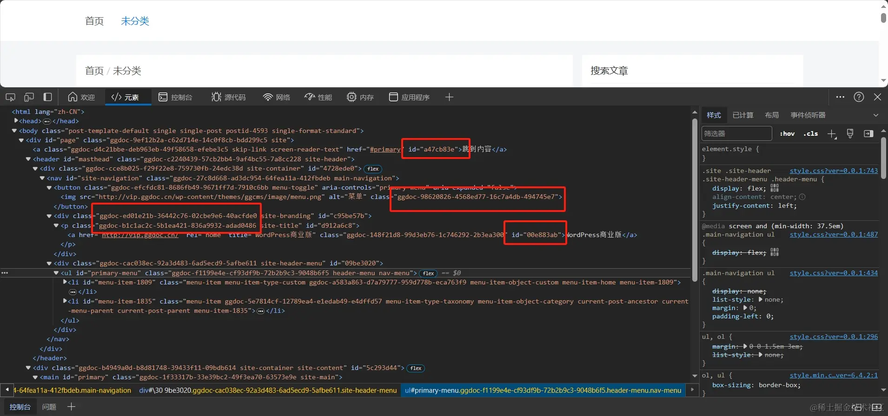Open the 欢迎 welcome tab
The height and width of the screenshot is (416, 888).
coord(81,97)
